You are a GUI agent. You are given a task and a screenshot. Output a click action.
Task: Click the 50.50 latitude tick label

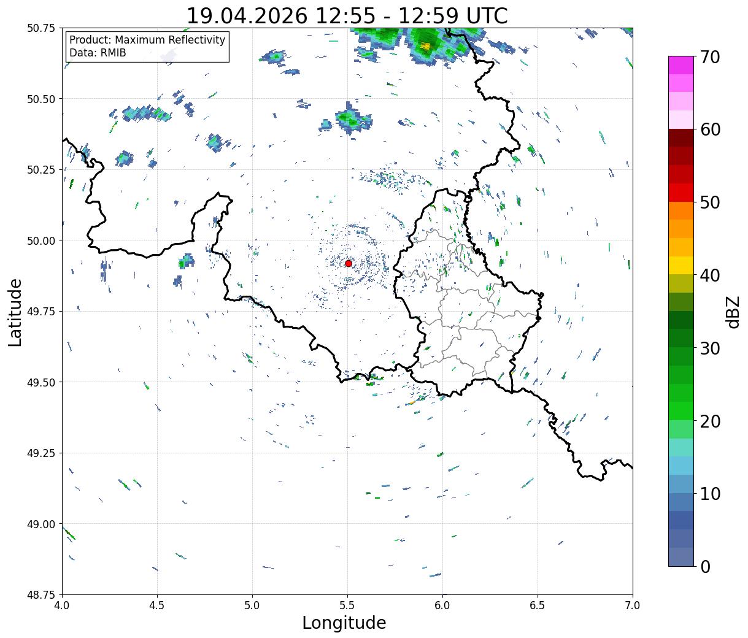pyautogui.click(x=41, y=99)
